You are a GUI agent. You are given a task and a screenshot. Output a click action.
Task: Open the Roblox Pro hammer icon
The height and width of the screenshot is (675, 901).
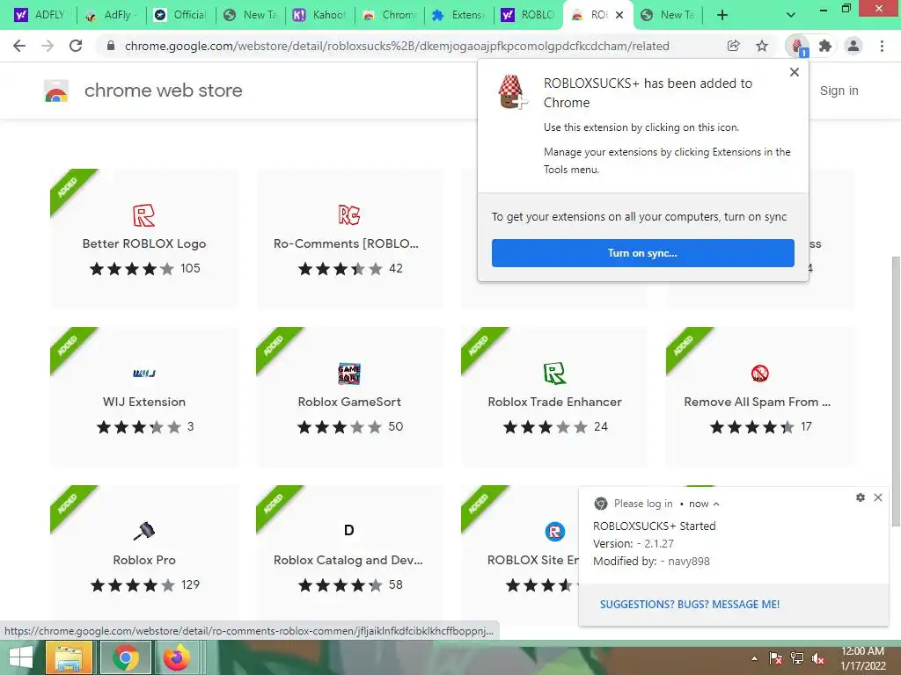coord(143,531)
